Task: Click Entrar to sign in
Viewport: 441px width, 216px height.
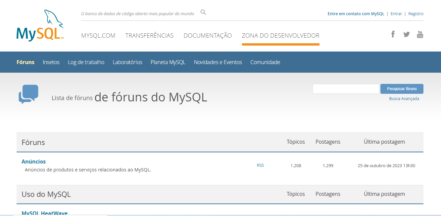Action: click(396, 14)
